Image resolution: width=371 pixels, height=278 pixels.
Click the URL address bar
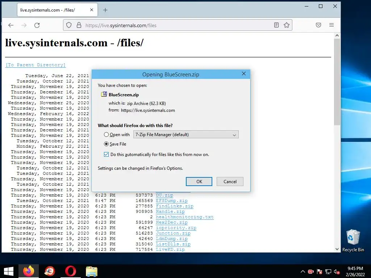tap(178, 25)
